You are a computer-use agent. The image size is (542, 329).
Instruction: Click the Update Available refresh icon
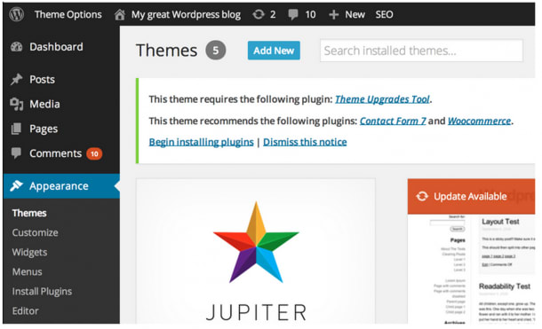click(x=422, y=196)
